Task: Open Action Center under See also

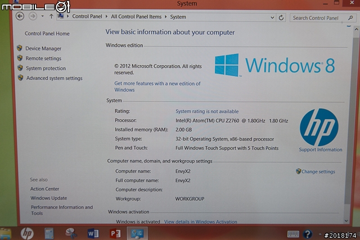Action: 44,189
